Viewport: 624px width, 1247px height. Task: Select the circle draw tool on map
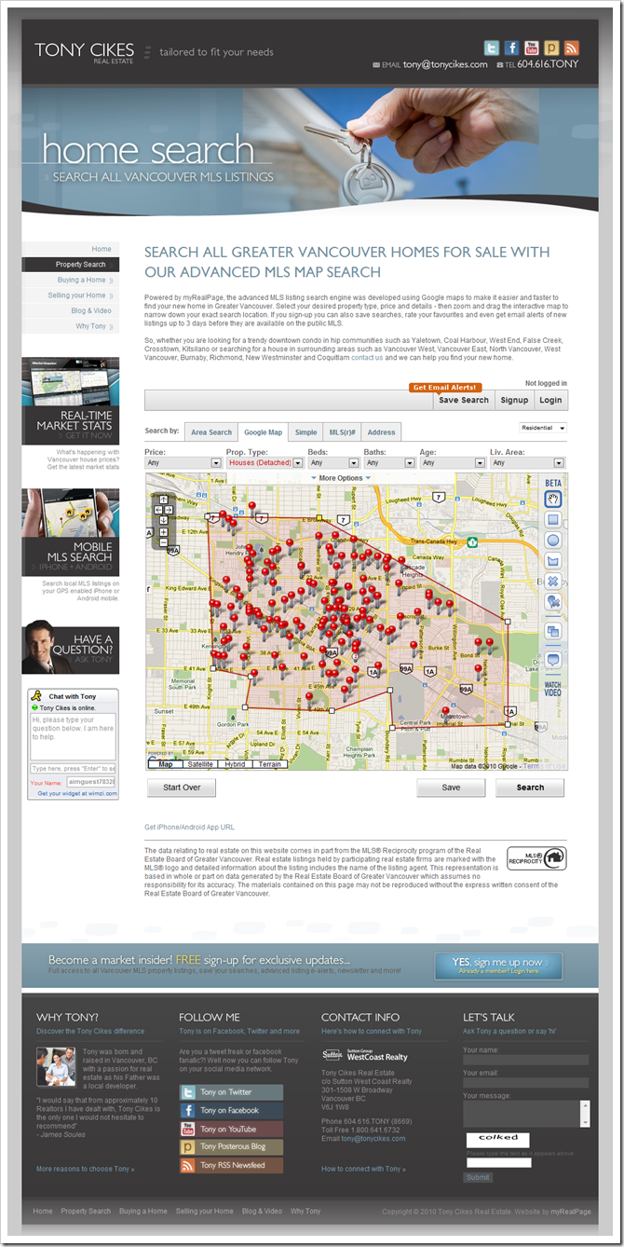pyautogui.click(x=553, y=541)
